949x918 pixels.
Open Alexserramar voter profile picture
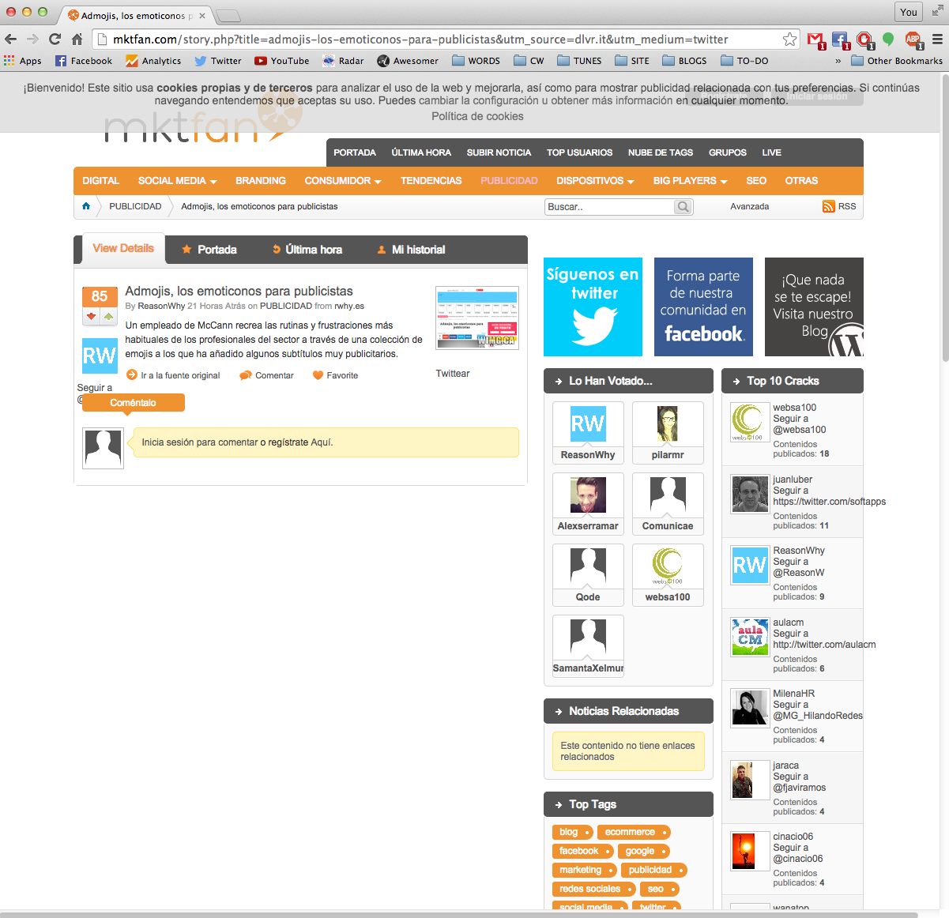pyautogui.click(x=588, y=495)
